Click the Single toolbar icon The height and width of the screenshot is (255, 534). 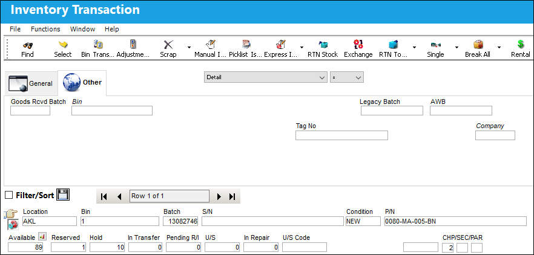[435, 45]
